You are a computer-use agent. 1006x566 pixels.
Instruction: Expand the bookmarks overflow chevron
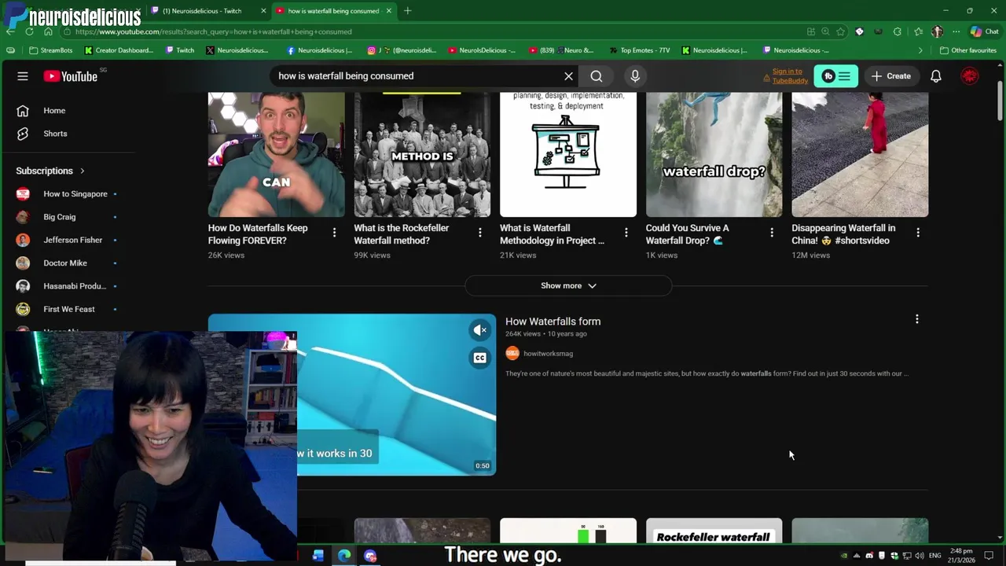tap(920, 50)
